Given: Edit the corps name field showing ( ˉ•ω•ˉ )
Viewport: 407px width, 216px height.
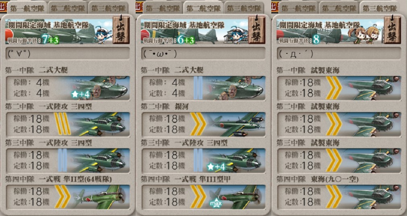Looking at the screenshot, I should click(204, 53).
